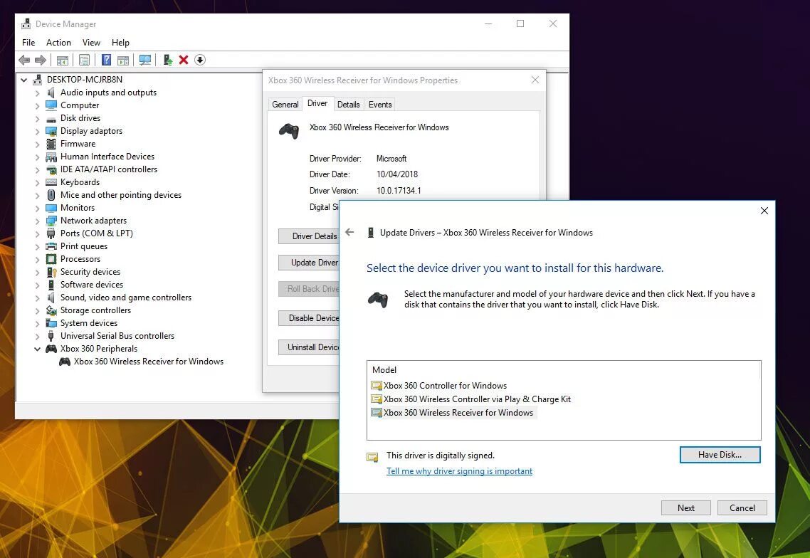
Task: Click the Device Manager title bar icon
Action: [26, 23]
